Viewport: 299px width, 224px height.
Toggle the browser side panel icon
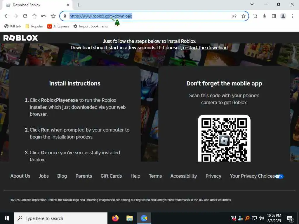point(274,16)
